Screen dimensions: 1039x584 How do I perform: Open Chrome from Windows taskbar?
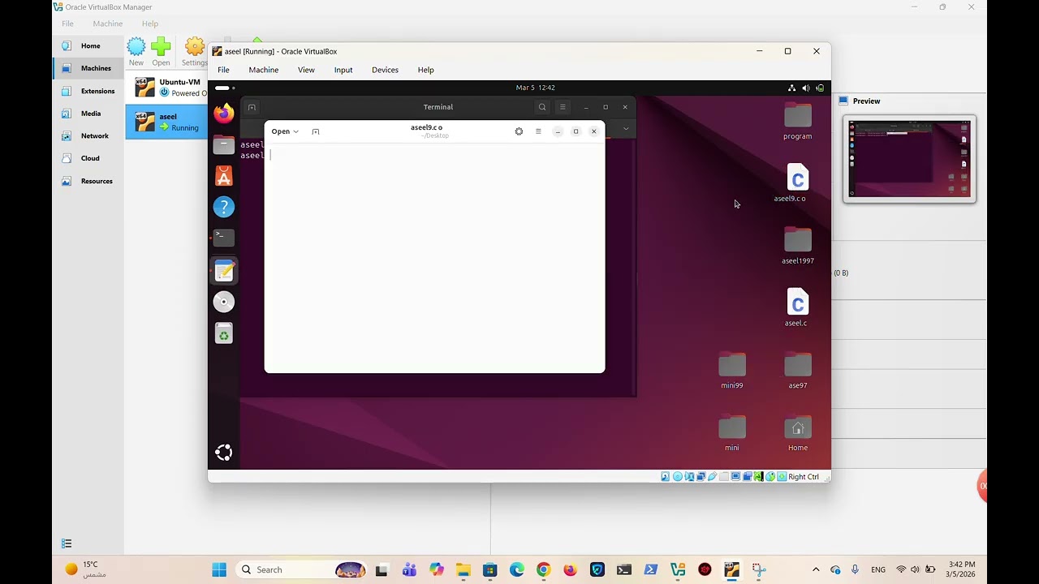click(543, 569)
